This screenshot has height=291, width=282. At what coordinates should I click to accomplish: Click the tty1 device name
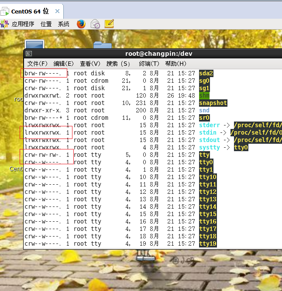pyautogui.click(x=206, y=169)
